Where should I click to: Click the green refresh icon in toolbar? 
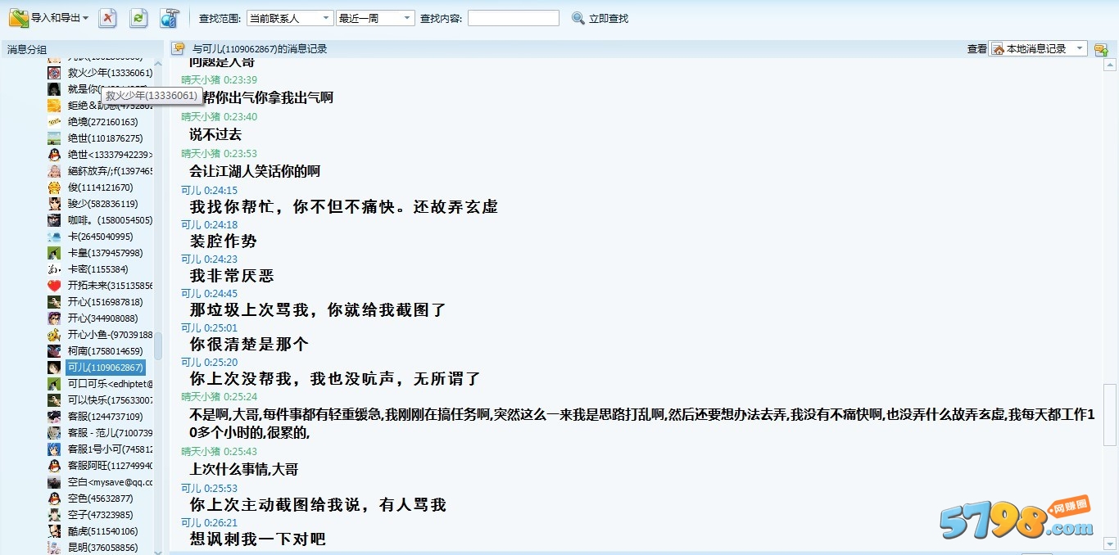138,17
